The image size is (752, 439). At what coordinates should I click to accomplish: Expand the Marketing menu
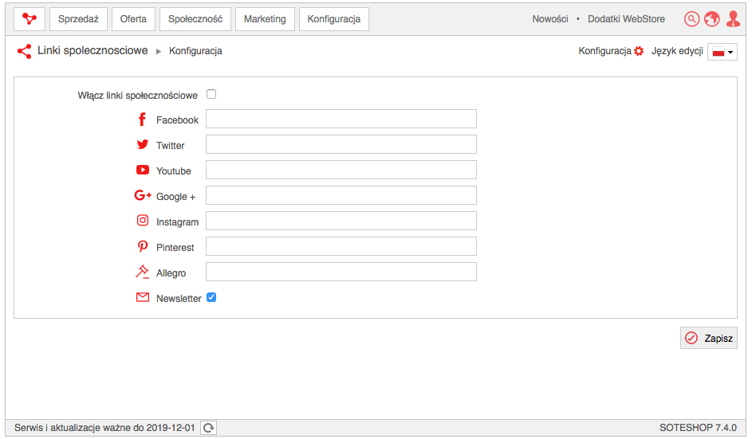click(x=265, y=19)
